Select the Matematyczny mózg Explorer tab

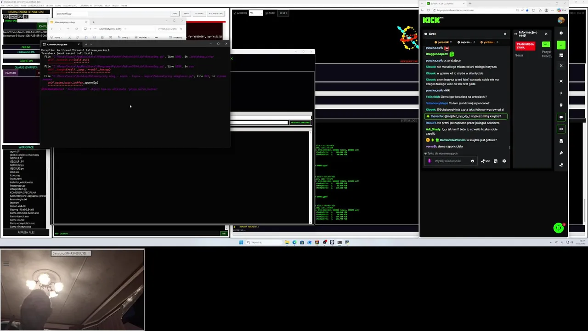69,22
